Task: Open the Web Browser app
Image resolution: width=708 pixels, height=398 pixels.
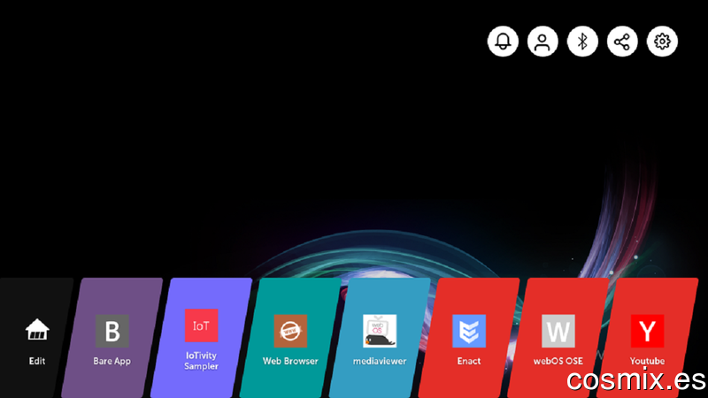Action: (290, 338)
